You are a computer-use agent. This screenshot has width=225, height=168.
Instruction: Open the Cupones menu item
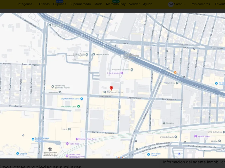tap(59, 4)
